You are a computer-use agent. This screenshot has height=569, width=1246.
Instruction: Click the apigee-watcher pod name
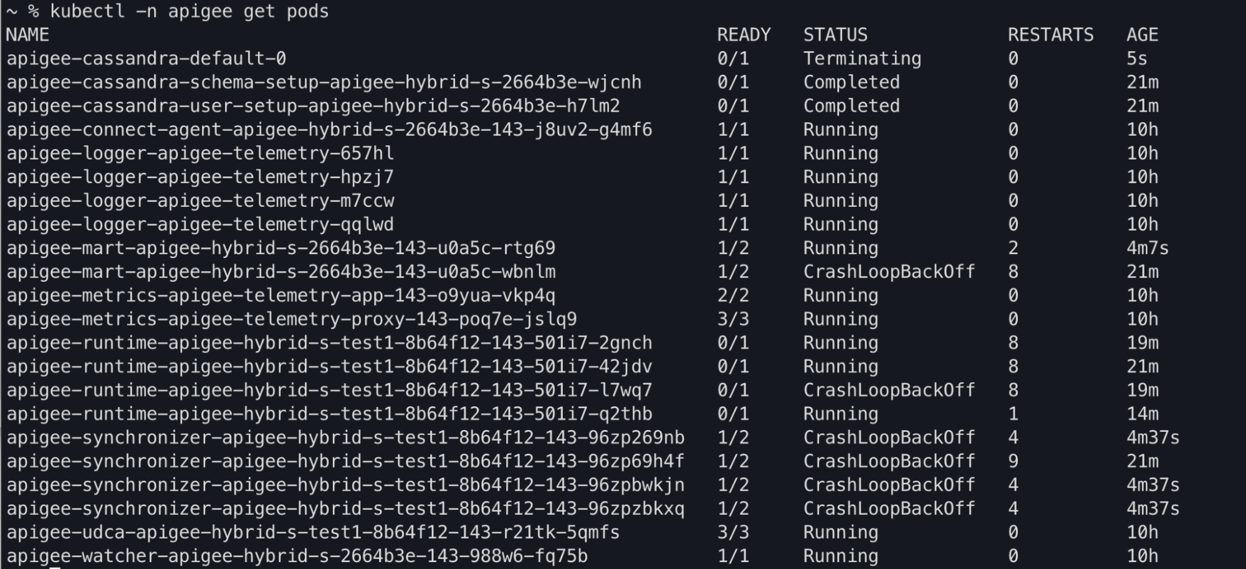pyautogui.click(x=297, y=556)
